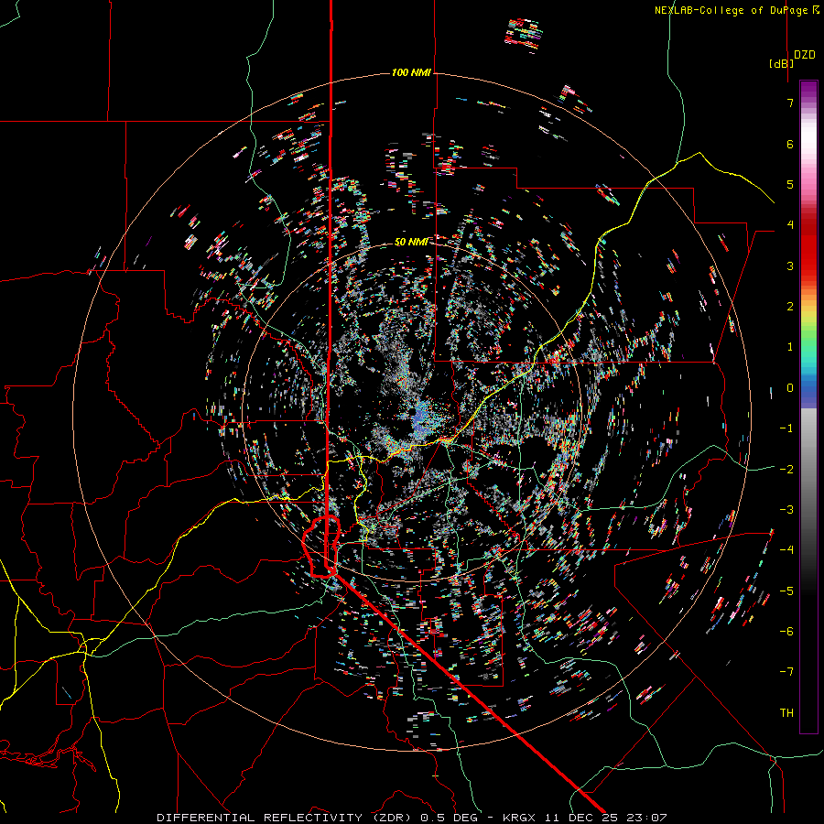
Task: Click the 4 tick label on the color scale
Action: pos(790,225)
